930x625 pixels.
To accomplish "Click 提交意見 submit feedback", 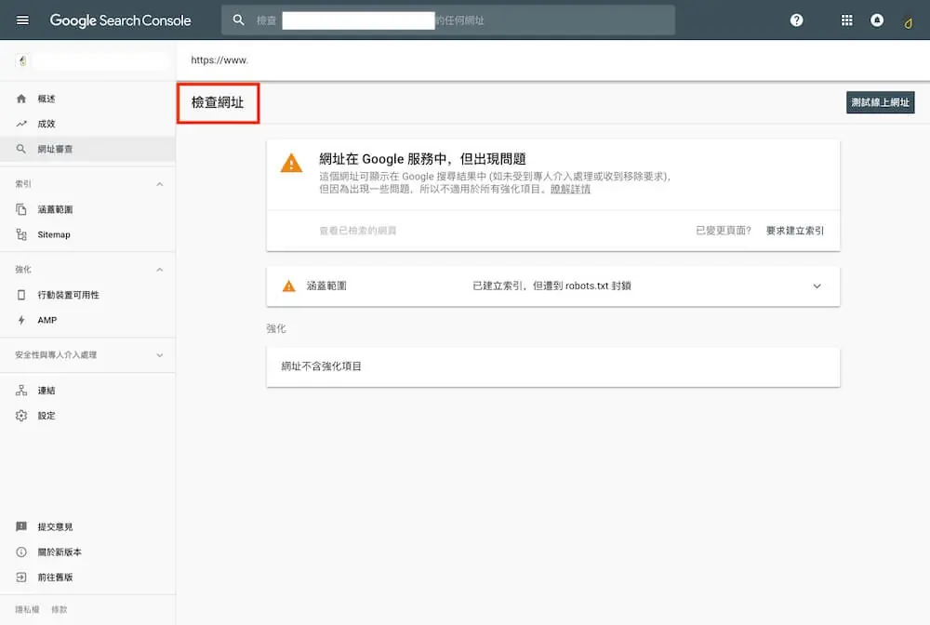I will click(x=55, y=526).
